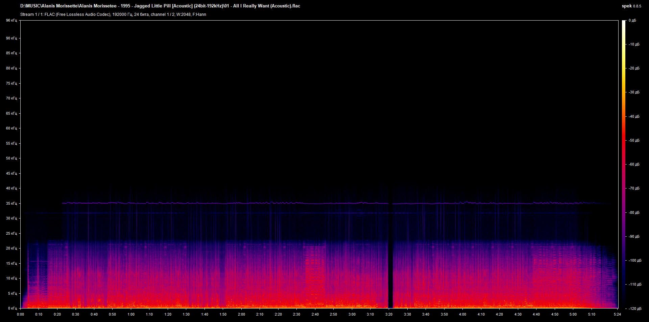Click the 2:30 time axis marker
This screenshot has height=322, width=649.
(x=296, y=314)
